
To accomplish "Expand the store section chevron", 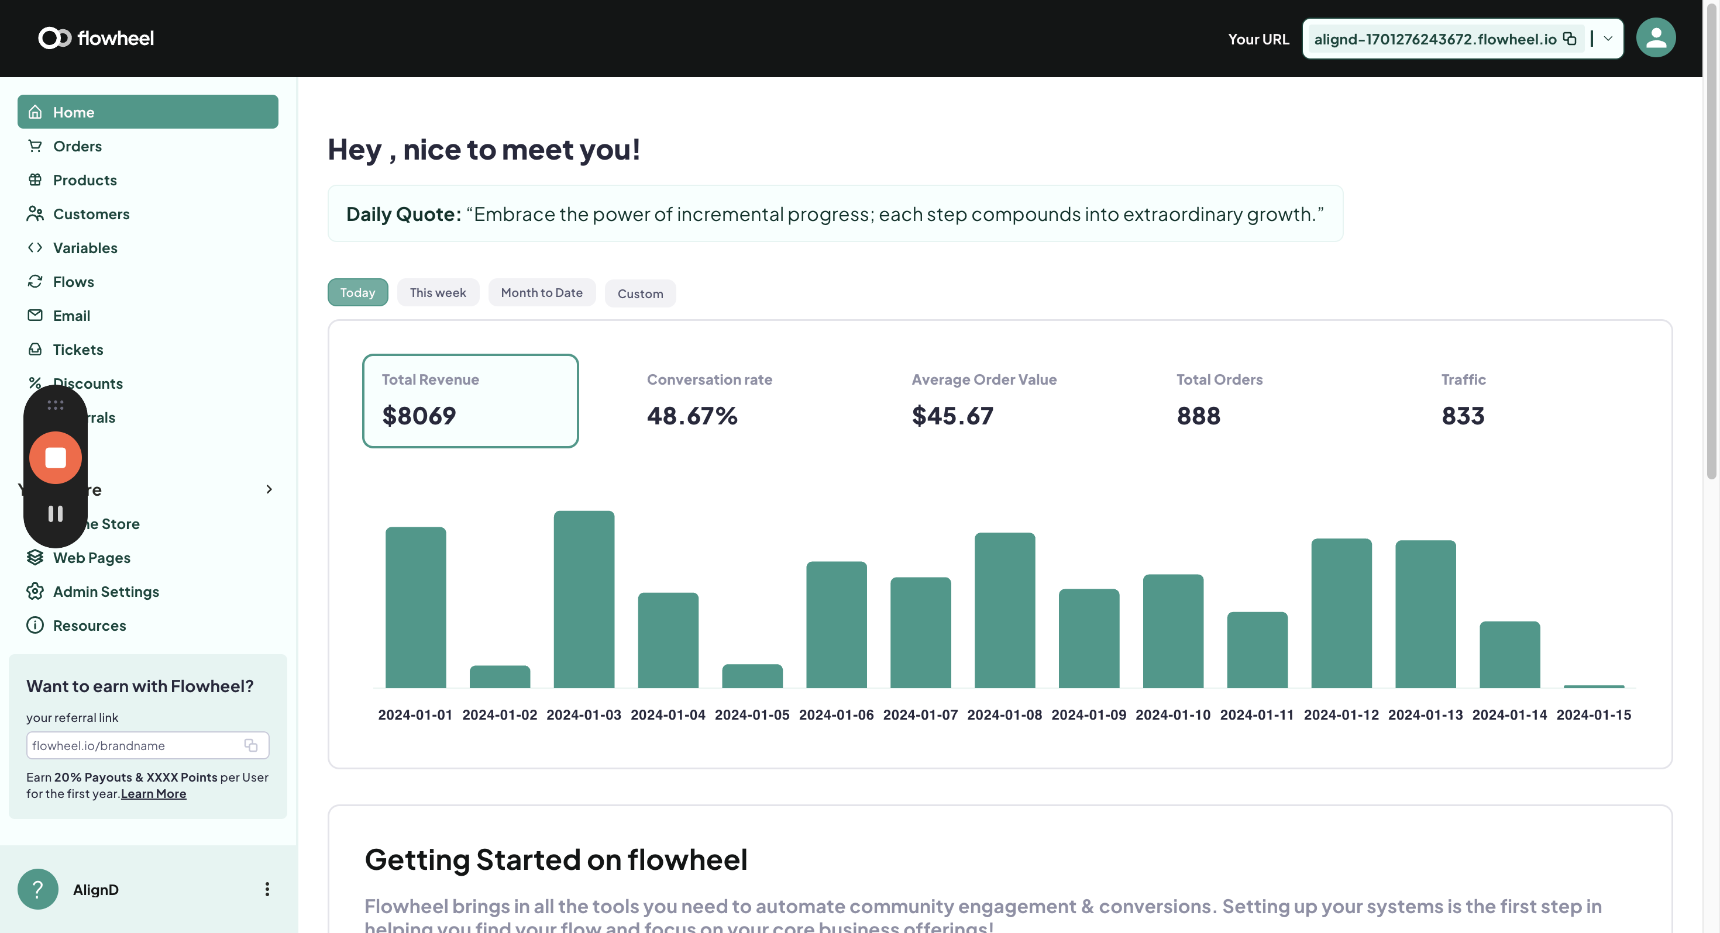I will point(269,489).
